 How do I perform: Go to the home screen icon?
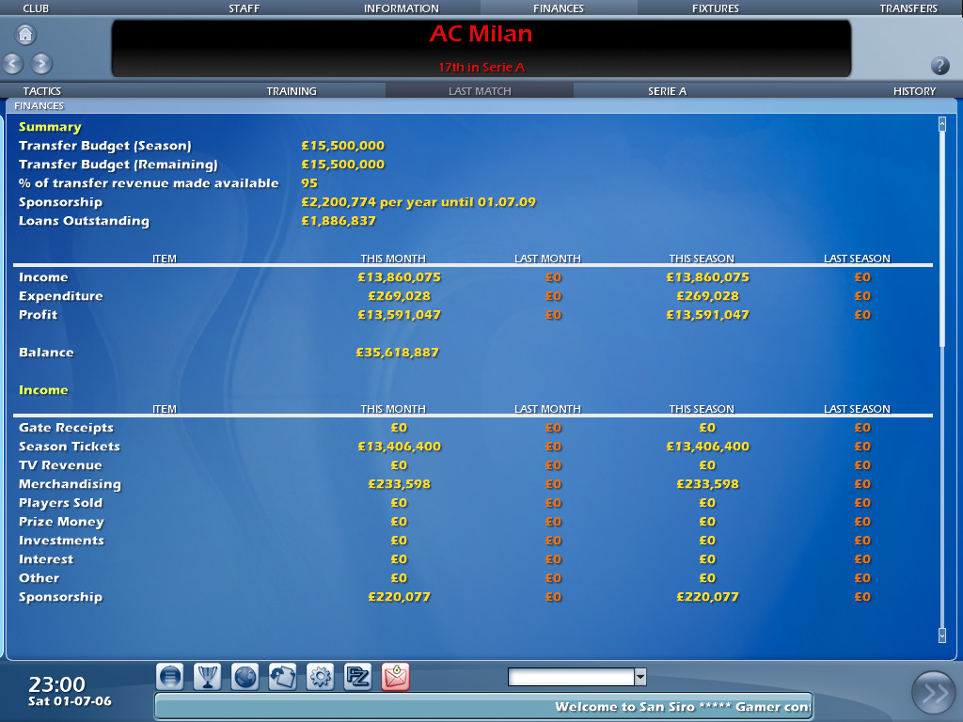[x=25, y=35]
